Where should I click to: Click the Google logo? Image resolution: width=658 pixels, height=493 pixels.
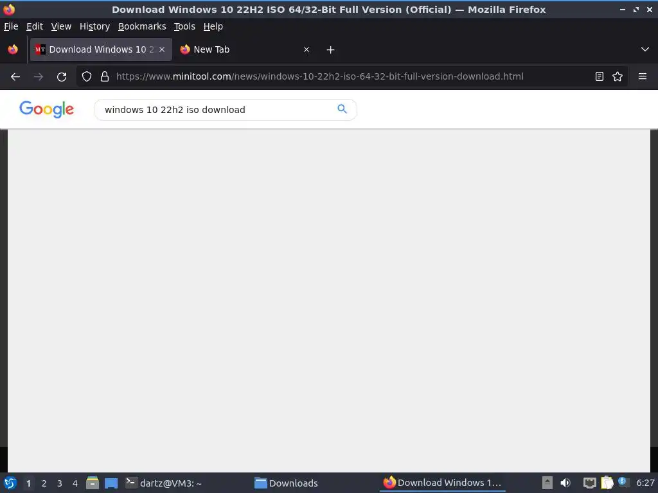(46, 109)
